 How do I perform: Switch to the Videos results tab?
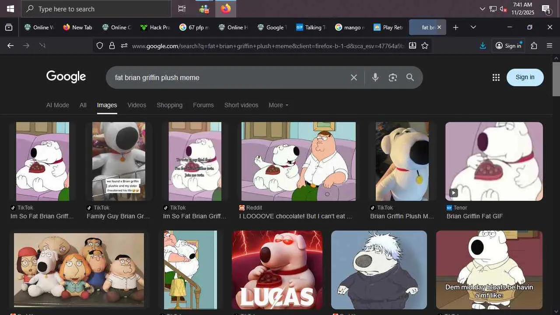[x=137, y=105]
